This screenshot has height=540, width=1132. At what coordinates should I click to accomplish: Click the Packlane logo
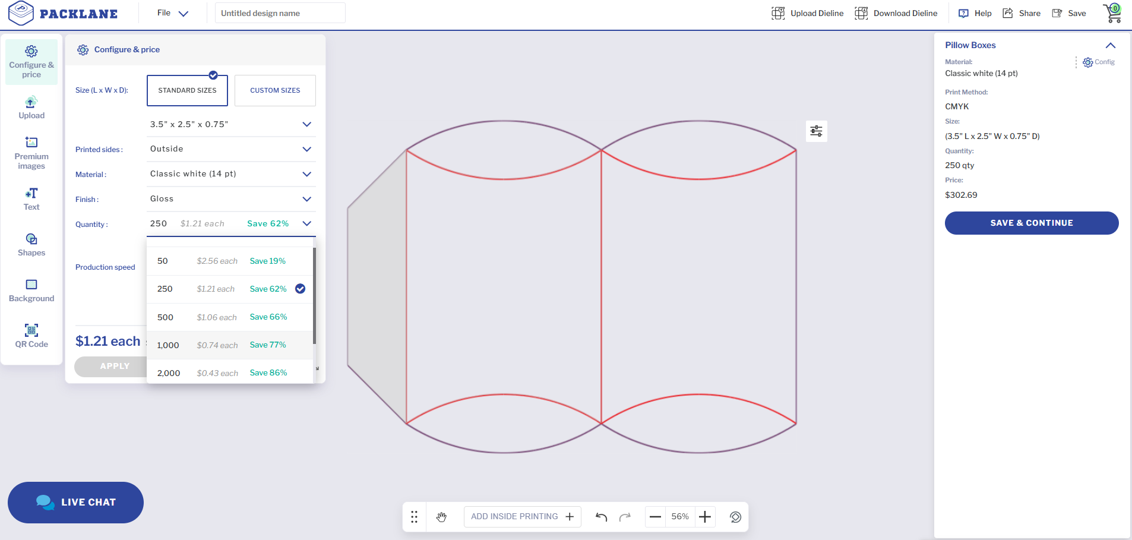63,13
